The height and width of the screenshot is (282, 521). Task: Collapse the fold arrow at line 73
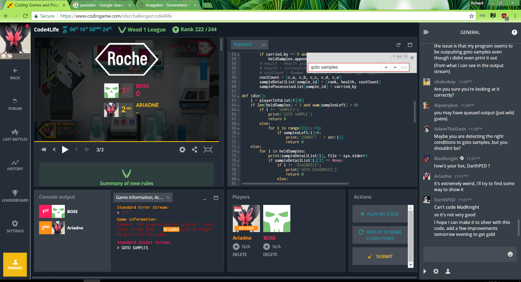239,147
